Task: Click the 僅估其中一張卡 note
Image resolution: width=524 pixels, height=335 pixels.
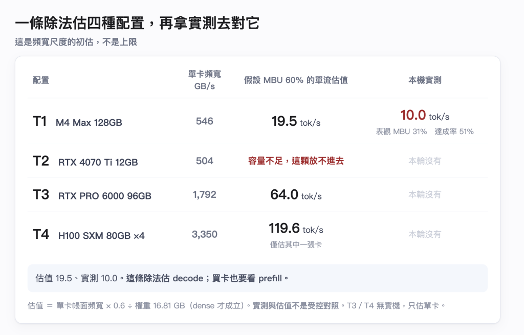Action: point(296,245)
